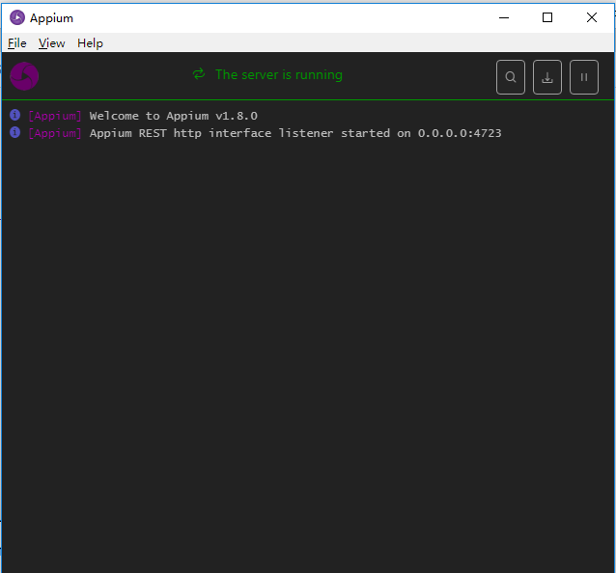Close the Appium window
616x573 pixels.
tap(592, 17)
